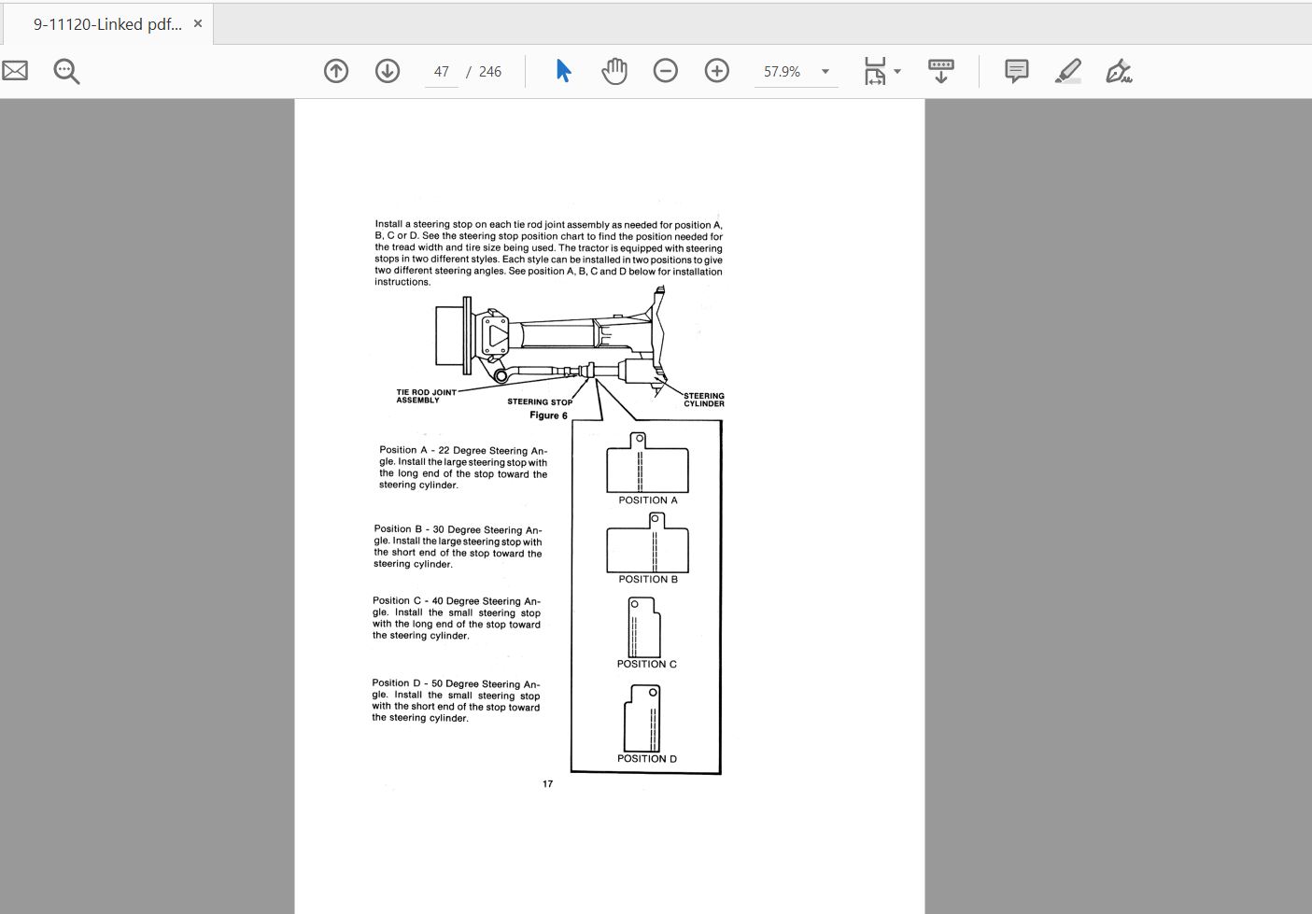Go to previous page with up arrow

point(336,71)
